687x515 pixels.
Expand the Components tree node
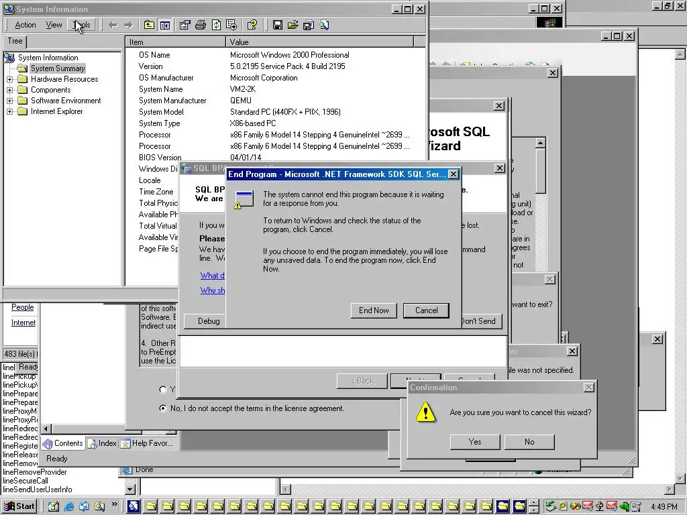tap(9, 90)
